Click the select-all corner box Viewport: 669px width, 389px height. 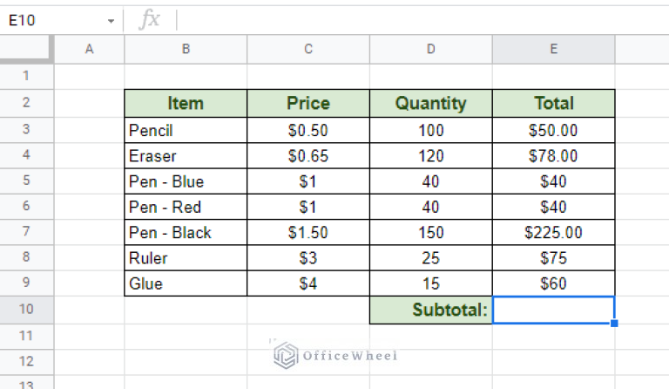[x=26, y=50]
